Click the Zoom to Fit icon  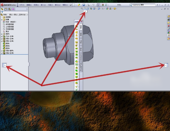coord(82,9)
